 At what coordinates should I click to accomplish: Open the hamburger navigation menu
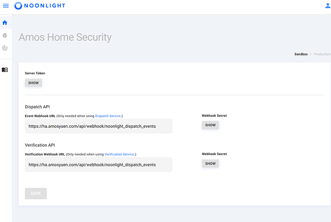[x=6, y=6]
